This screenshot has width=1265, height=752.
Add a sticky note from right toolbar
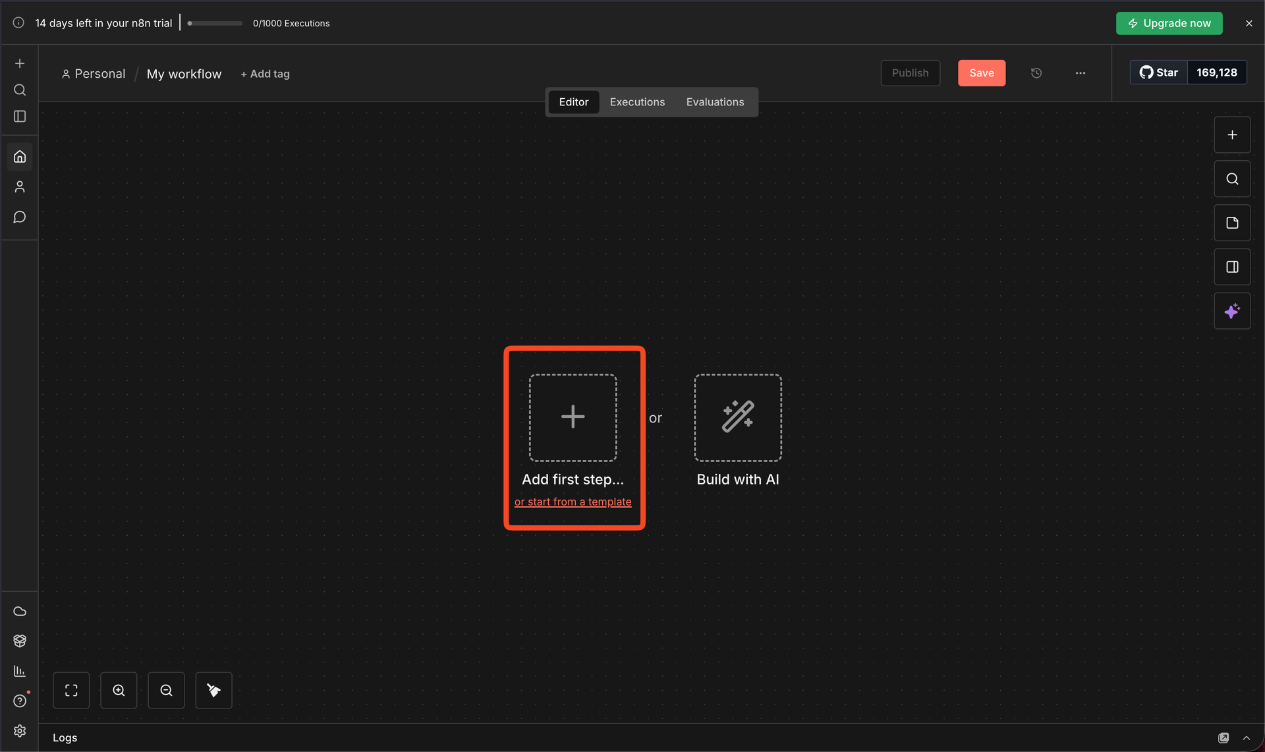pos(1231,223)
